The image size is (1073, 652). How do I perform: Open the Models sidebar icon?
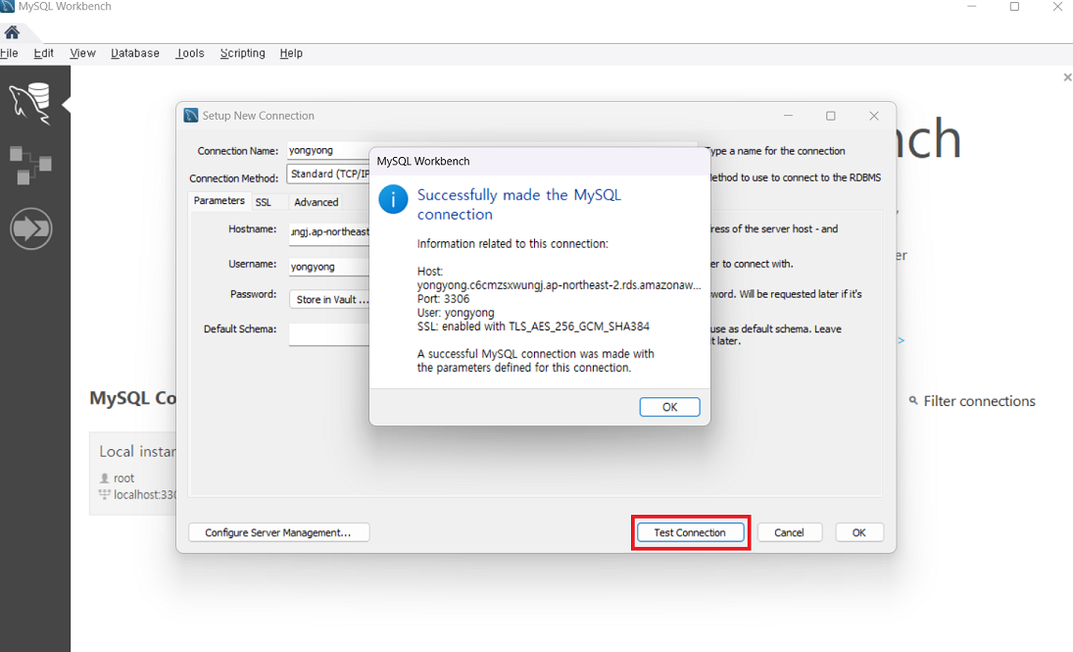click(30, 165)
